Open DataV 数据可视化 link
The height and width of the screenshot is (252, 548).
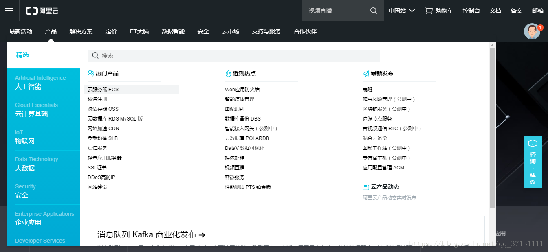[x=245, y=148]
